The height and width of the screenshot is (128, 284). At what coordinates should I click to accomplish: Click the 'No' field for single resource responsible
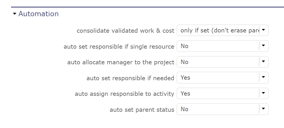click(218, 46)
